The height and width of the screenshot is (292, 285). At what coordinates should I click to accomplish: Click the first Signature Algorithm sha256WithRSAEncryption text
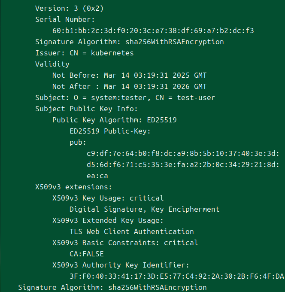click(x=175, y=42)
